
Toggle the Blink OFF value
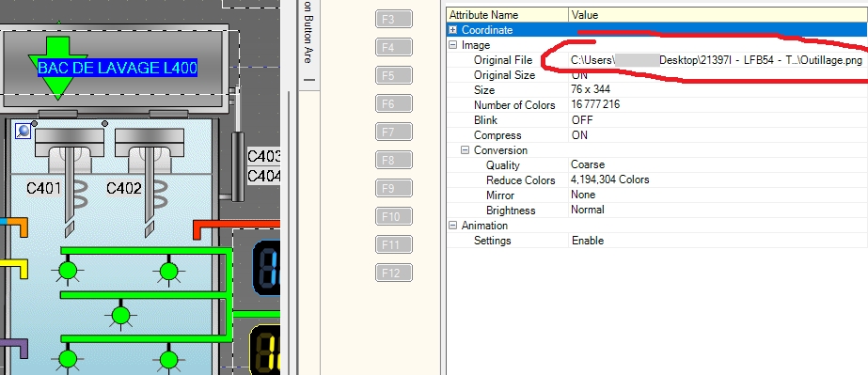tap(582, 120)
